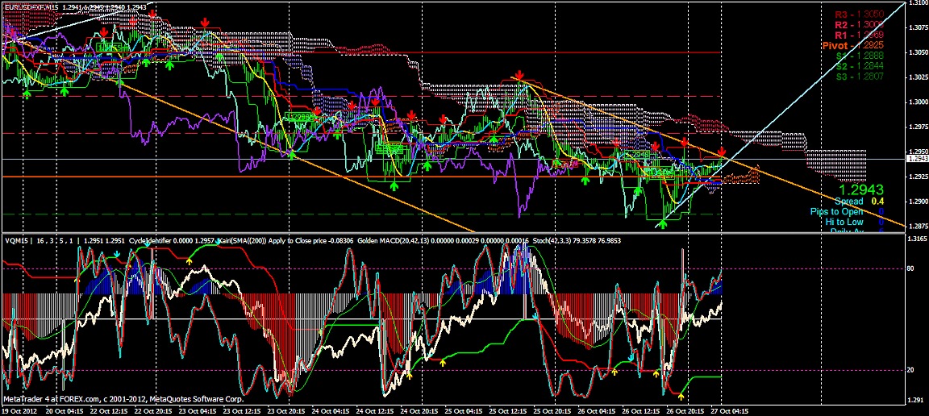
Task: Select the red sell arrow at the 25 Oct peak
Action: [521, 75]
